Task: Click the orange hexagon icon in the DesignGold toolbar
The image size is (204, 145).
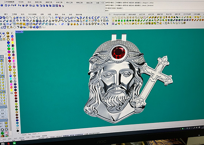Action: pyautogui.click(x=203, y=20)
